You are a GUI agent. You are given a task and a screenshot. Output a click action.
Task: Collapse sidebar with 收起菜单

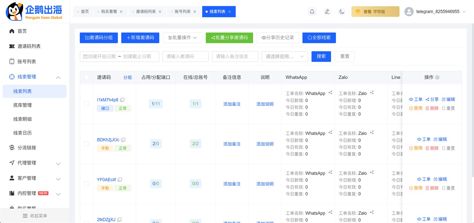coord(35,216)
